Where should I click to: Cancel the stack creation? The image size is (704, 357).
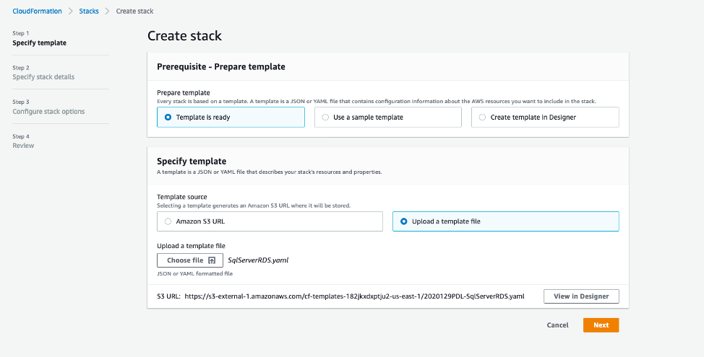pyautogui.click(x=557, y=325)
